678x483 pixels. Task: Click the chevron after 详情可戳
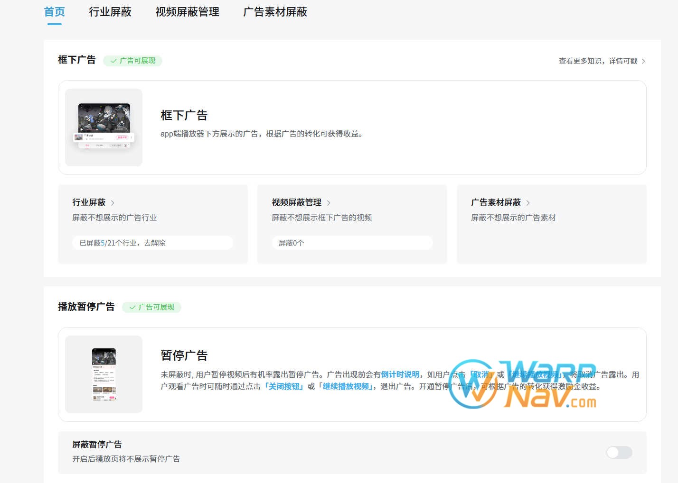point(644,61)
